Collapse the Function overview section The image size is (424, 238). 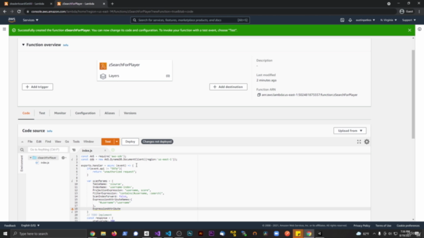tap(23, 45)
